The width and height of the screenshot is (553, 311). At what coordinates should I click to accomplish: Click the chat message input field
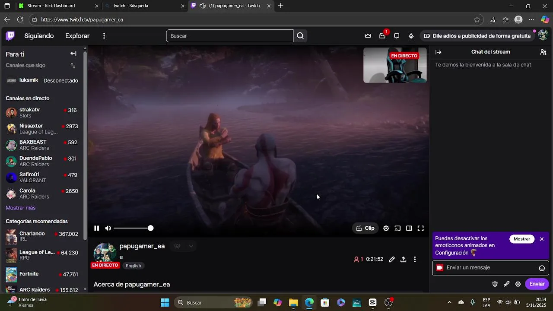click(x=490, y=268)
